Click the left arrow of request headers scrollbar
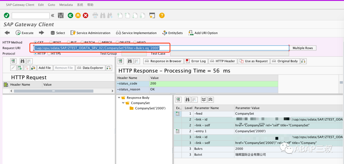Screen dimensions: 344x164 11,91
